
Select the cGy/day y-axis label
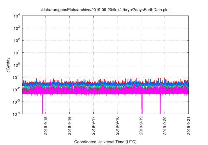click(x=8, y=65)
